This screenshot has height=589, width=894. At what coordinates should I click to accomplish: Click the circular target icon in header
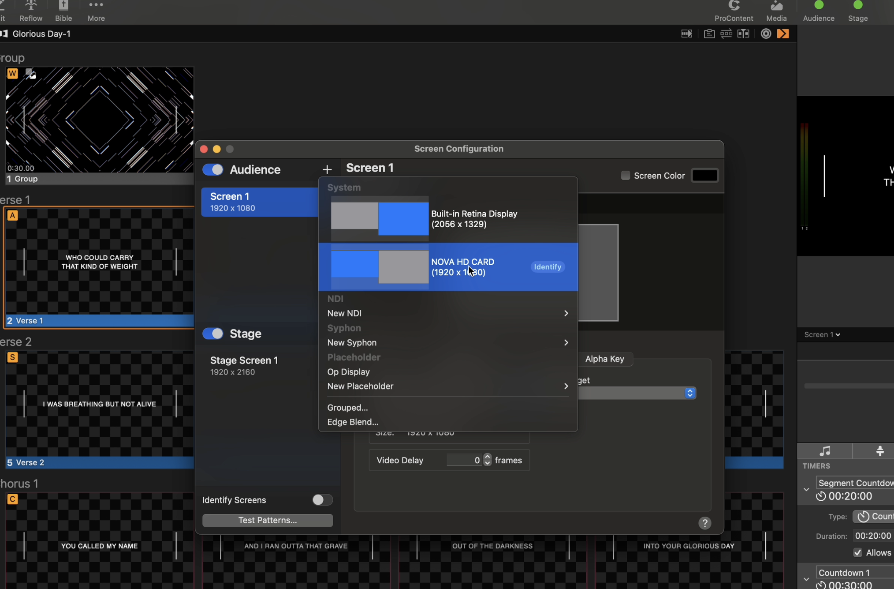[766, 34]
